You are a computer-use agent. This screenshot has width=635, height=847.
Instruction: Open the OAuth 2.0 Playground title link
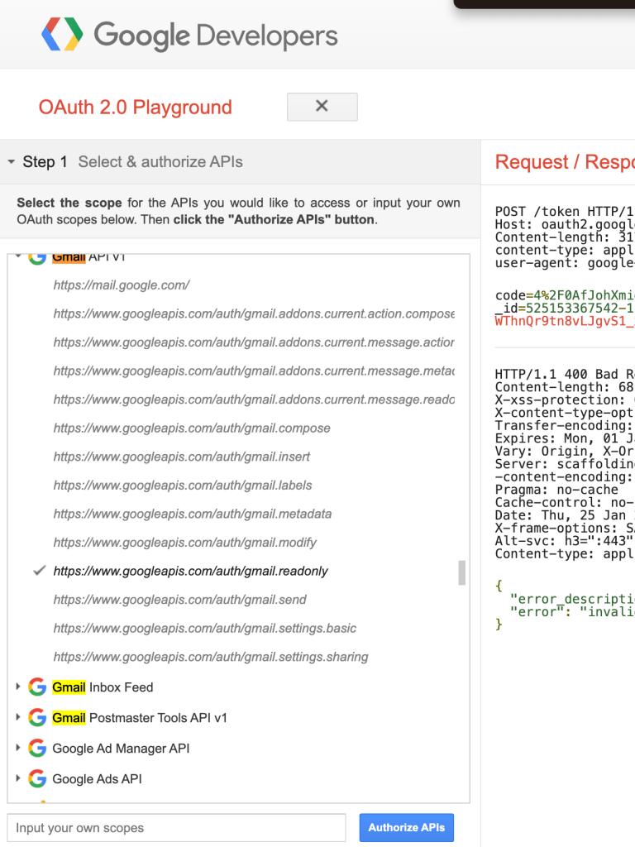tap(135, 107)
